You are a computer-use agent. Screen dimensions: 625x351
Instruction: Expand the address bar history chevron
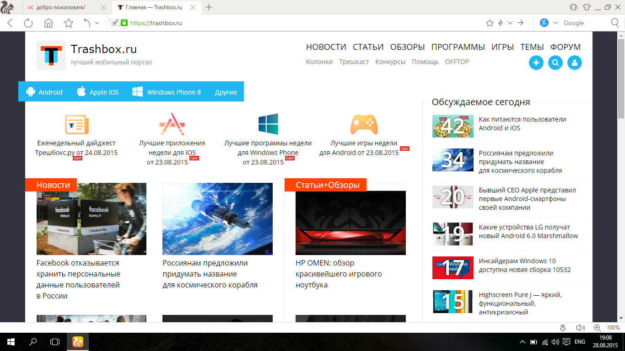coord(510,23)
